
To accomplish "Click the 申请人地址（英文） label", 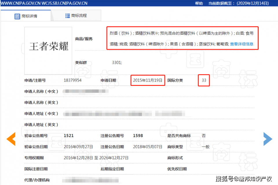I will coord(41,125).
